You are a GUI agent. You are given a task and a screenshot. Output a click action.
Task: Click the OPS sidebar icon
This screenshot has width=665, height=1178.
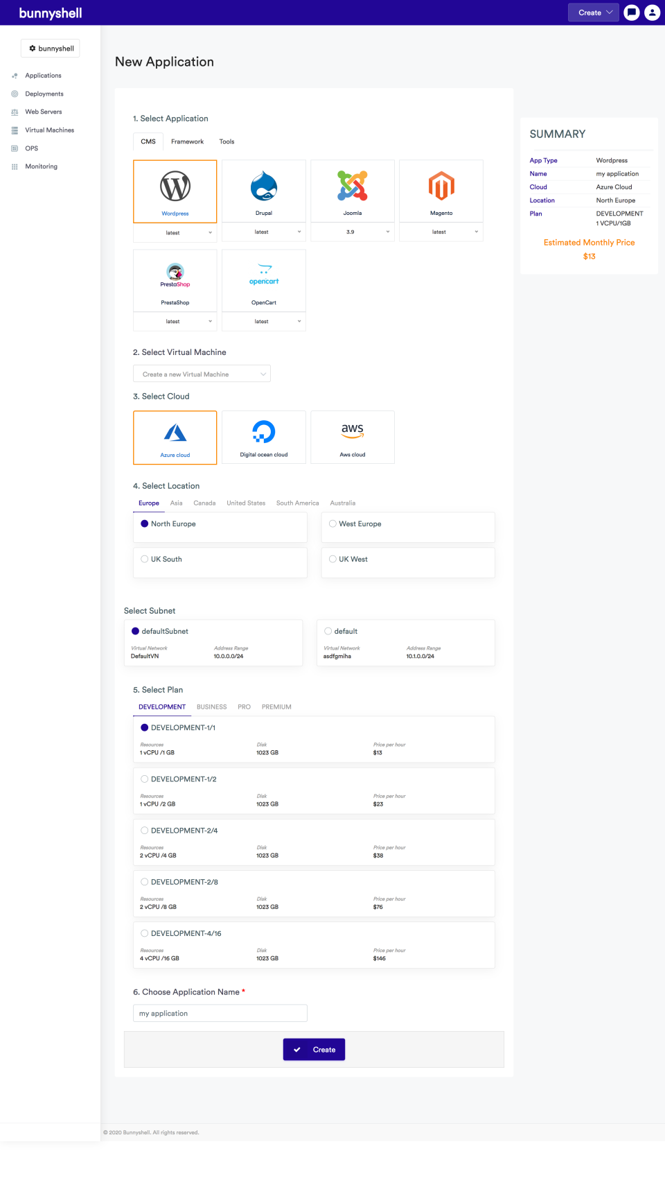point(15,148)
